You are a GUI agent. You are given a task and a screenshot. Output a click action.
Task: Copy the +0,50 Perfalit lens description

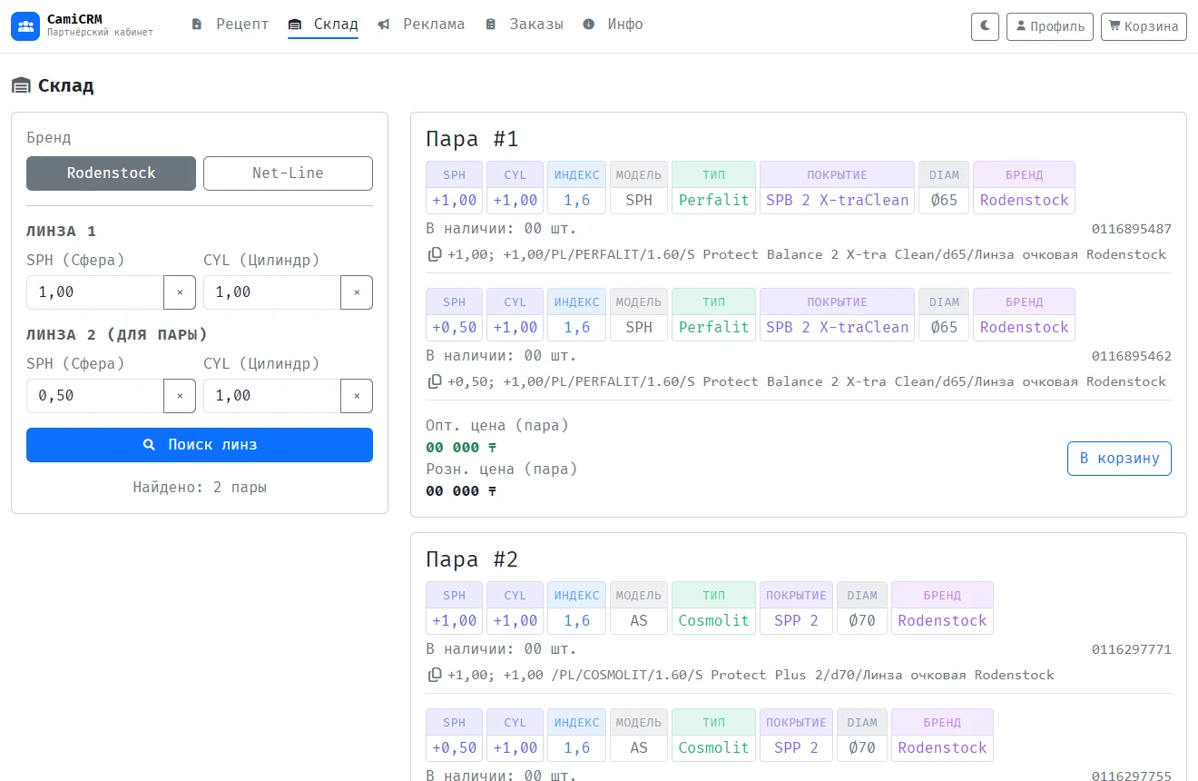(435, 381)
